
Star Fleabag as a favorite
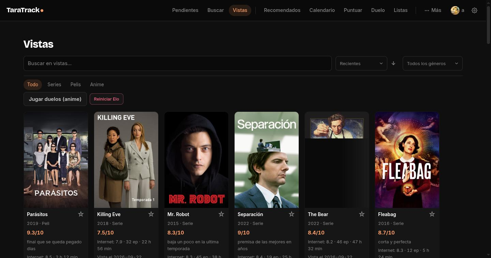[x=432, y=214]
